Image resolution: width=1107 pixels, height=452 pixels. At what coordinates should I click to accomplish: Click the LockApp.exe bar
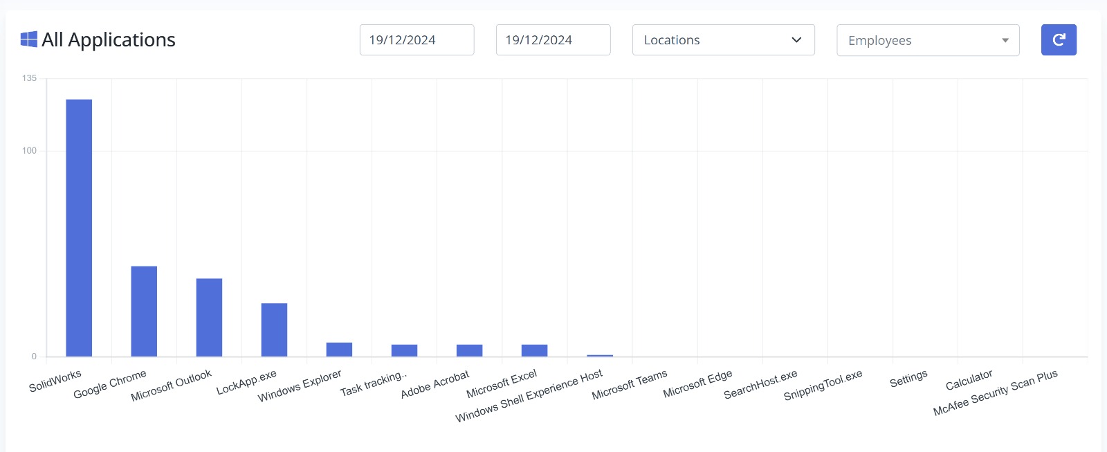tap(274, 330)
